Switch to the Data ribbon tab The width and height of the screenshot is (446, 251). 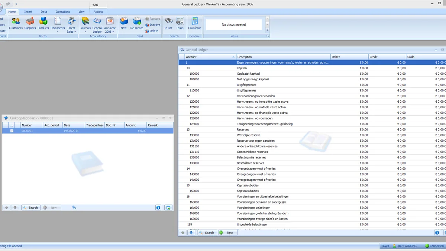click(44, 12)
